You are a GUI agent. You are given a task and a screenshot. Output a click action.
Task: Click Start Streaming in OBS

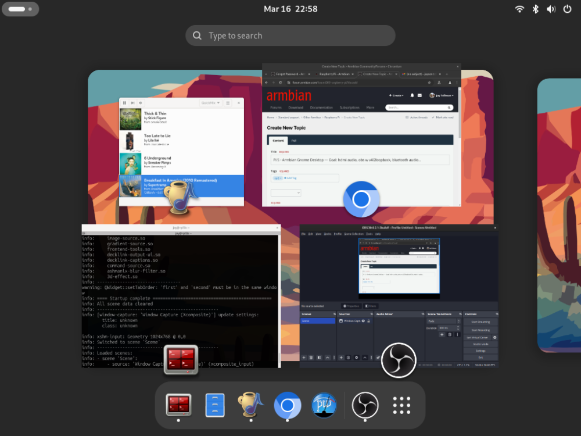point(480,322)
